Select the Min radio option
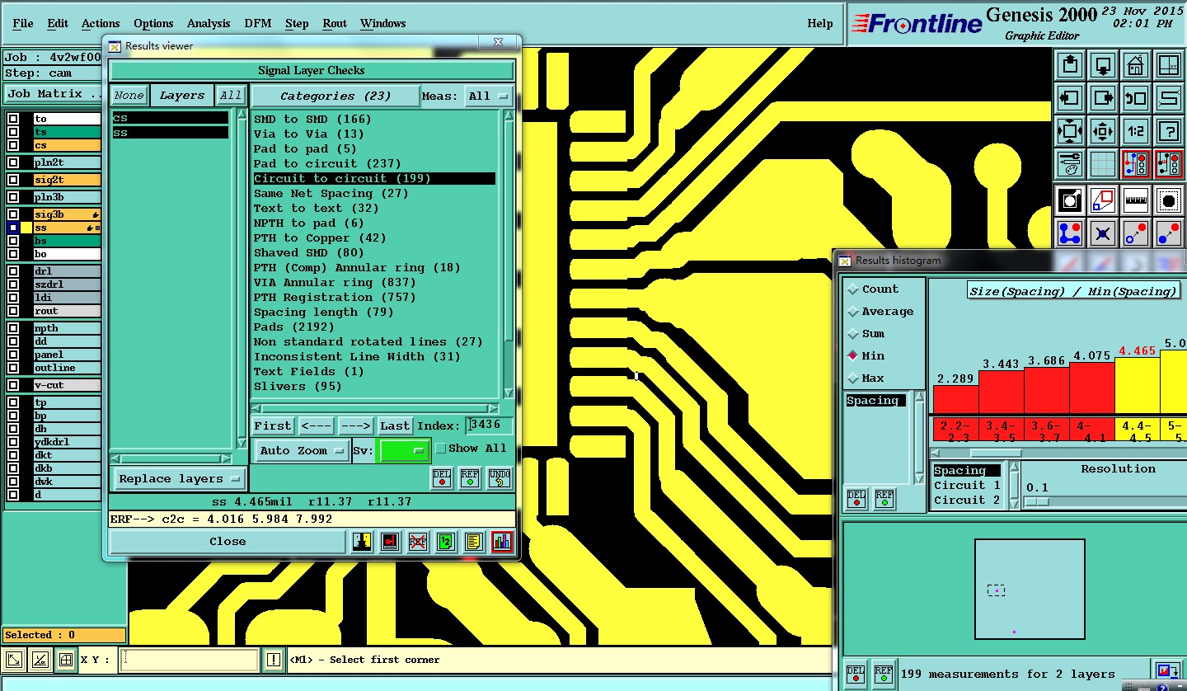1187x691 pixels. point(854,356)
